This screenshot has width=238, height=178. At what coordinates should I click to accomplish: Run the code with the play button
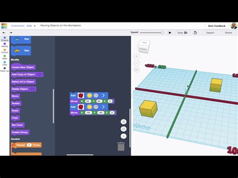pos(170,33)
